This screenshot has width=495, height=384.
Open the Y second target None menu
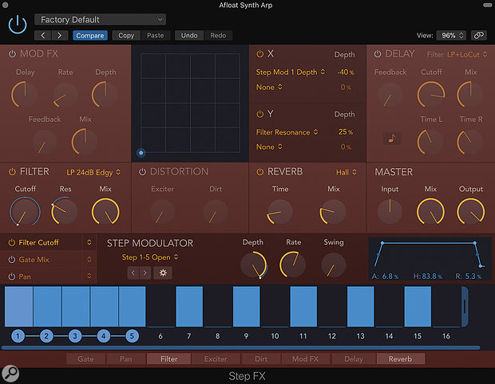pos(269,147)
